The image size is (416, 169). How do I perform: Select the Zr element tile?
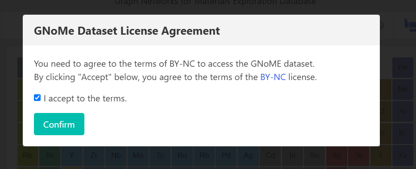coord(94,155)
